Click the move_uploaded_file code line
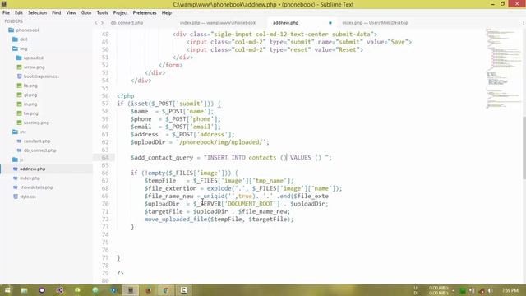 click(x=219, y=220)
